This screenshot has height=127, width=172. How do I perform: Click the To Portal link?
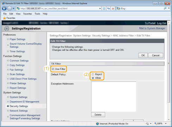click(150, 23)
